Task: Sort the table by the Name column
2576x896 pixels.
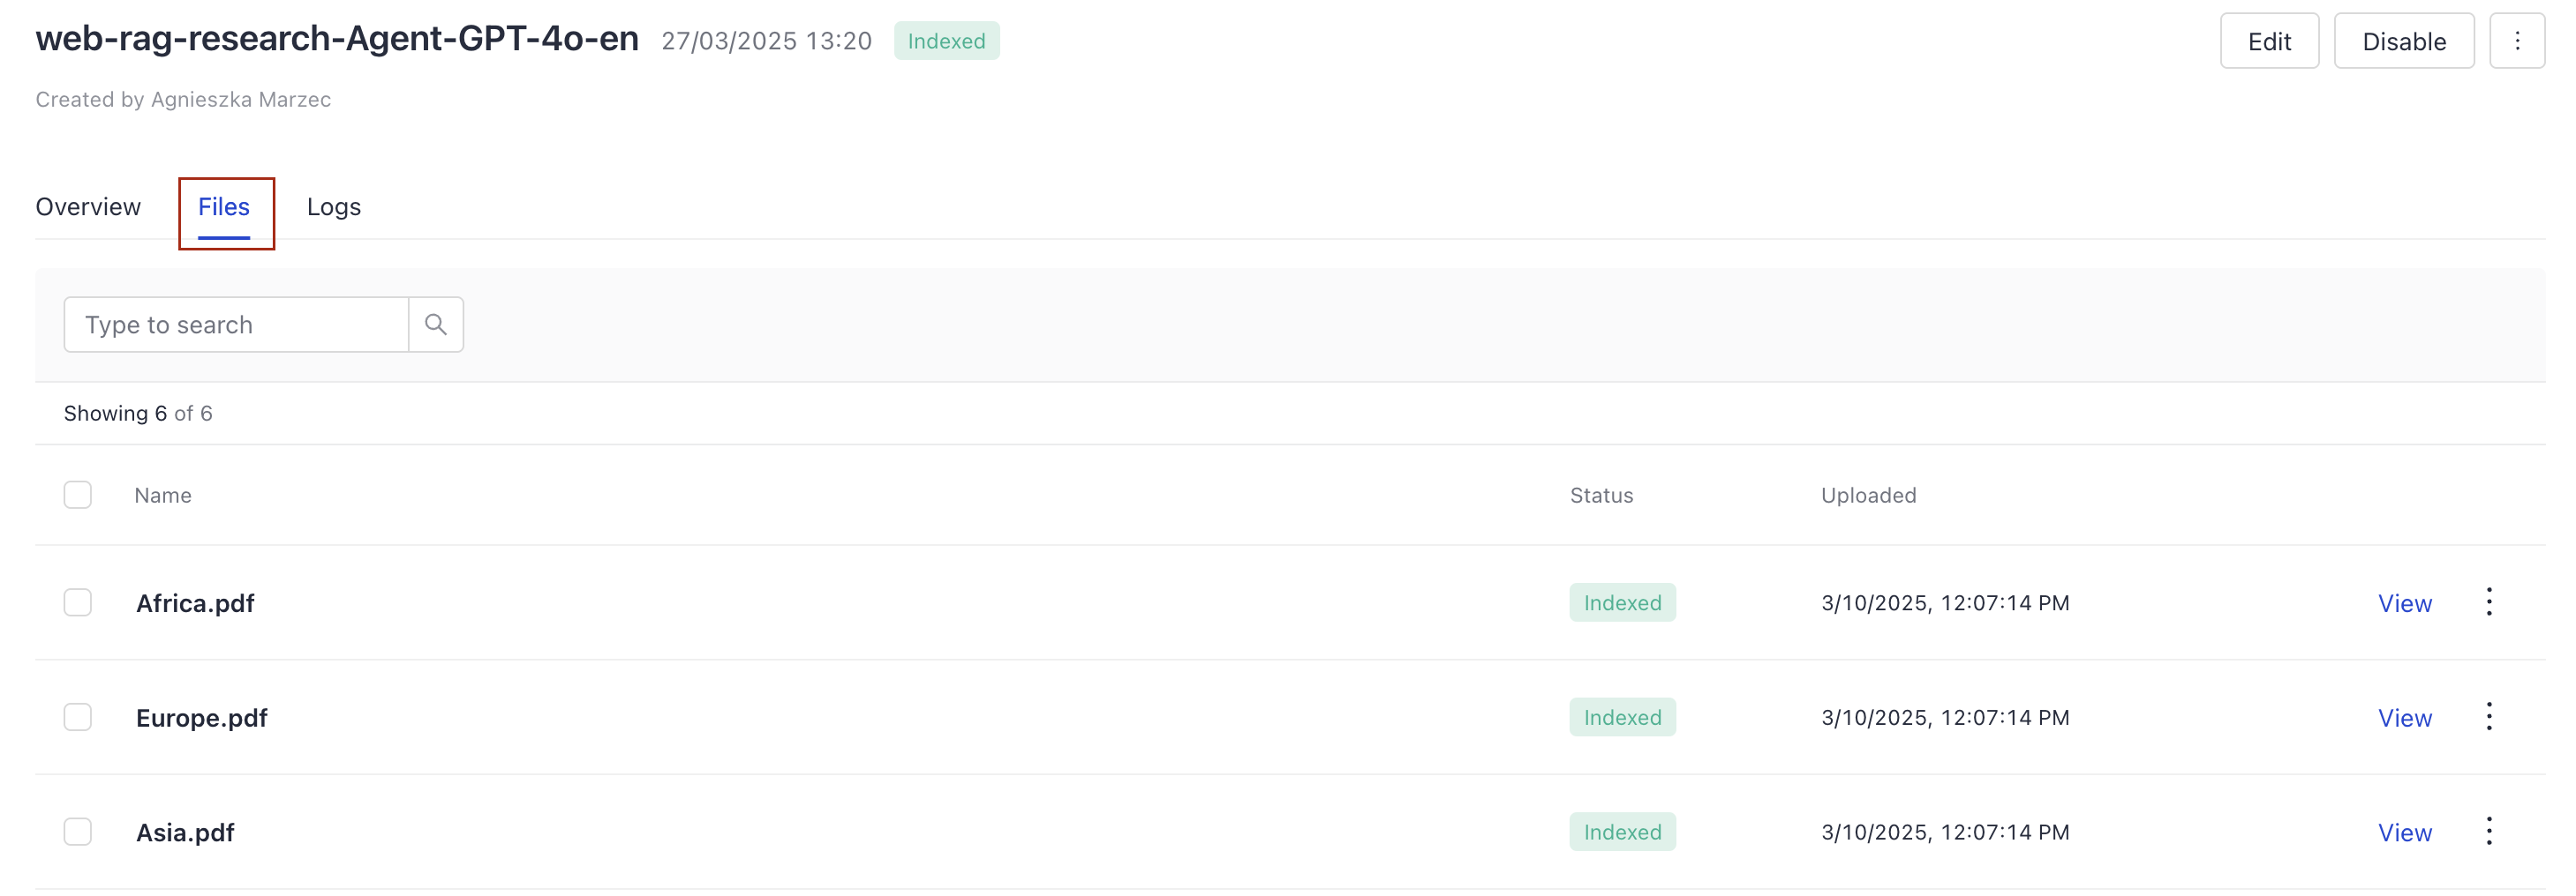Action: 162,495
